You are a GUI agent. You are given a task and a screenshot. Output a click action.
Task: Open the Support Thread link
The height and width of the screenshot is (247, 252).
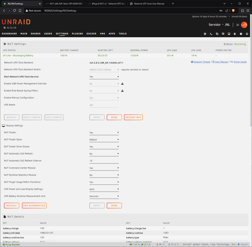(202, 62)
